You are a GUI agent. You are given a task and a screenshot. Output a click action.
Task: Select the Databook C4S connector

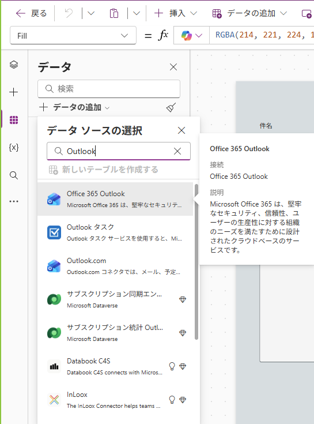pyautogui.click(x=115, y=366)
